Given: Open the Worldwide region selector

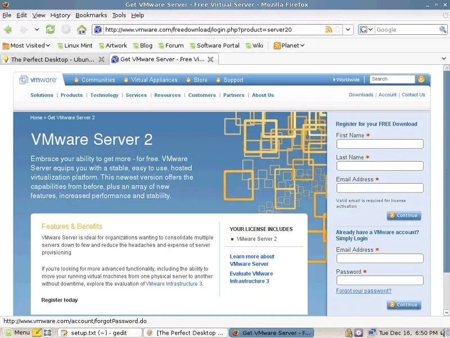Looking at the screenshot, I should [x=346, y=79].
